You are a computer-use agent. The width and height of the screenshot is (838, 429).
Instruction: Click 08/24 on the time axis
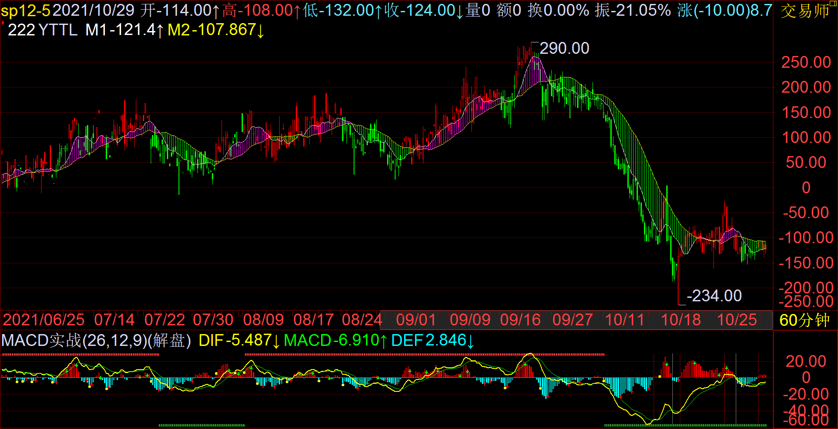(362, 320)
